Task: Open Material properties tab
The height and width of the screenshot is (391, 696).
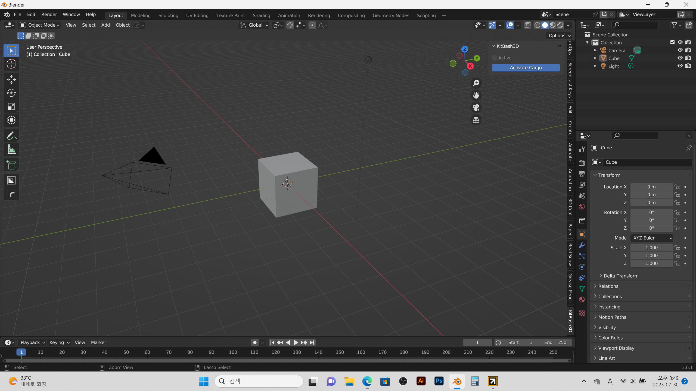Action: [582, 299]
